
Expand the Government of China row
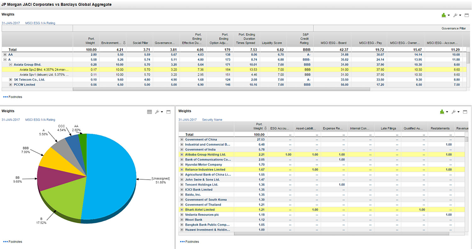[x=182, y=140]
